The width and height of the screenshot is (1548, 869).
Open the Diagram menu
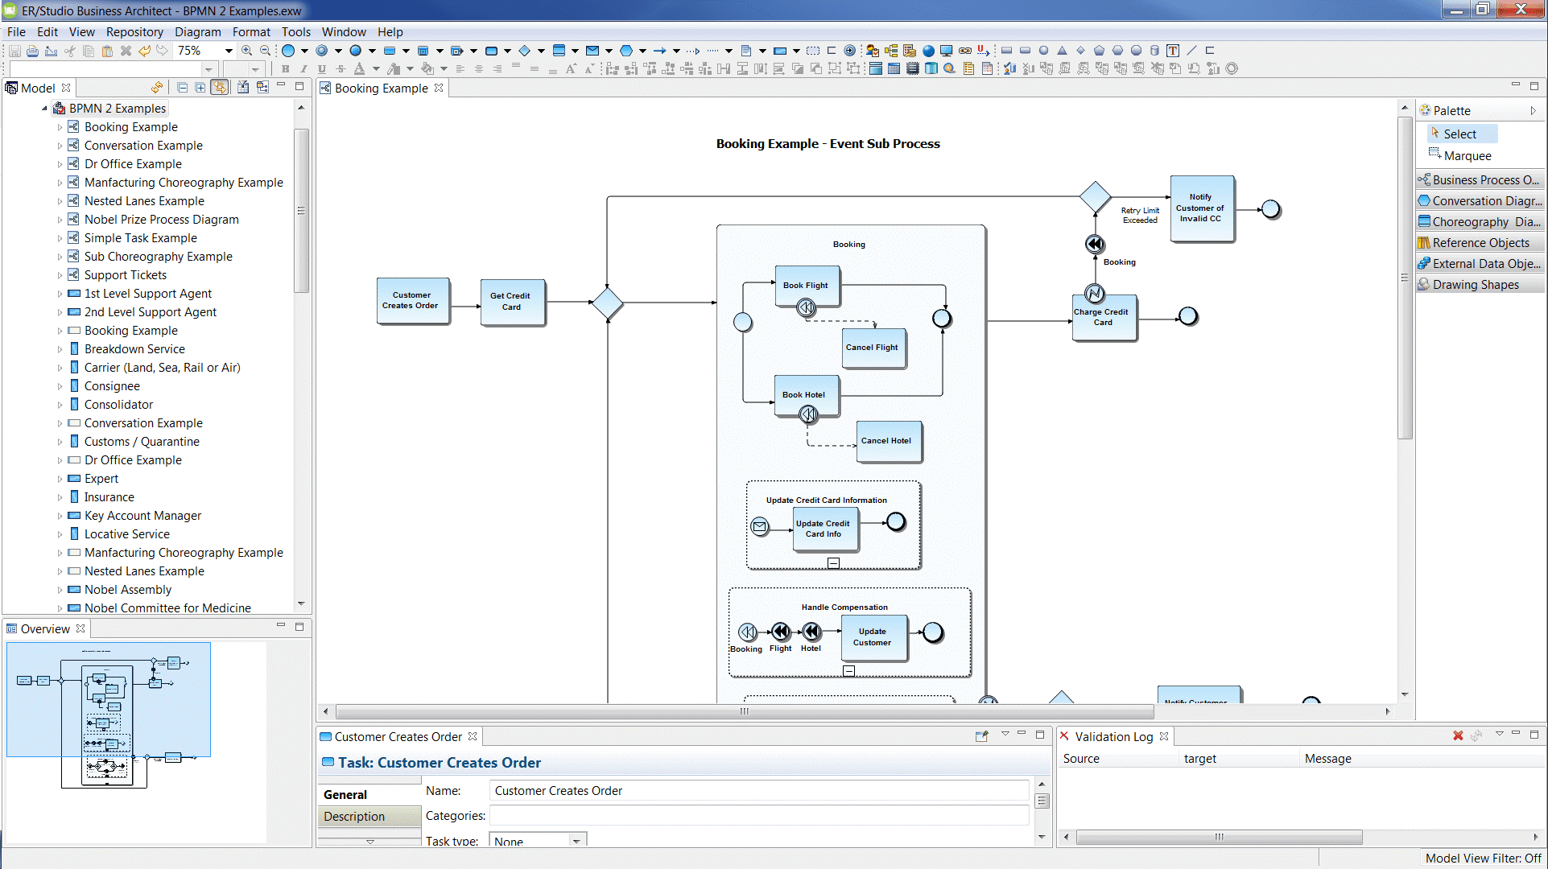195,31
